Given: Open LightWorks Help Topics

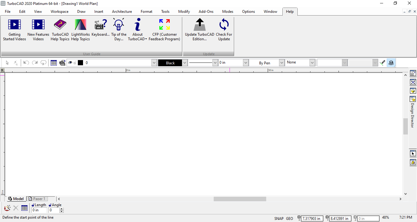Looking at the screenshot, I should point(81,30).
